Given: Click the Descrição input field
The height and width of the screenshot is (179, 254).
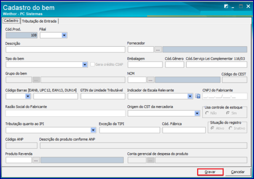Looking at the screenshot, I should click(x=66, y=49).
